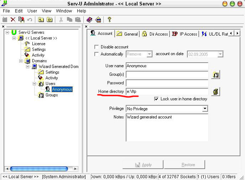
Task: Click the Groups folder icon in tree
Action: 41,95
